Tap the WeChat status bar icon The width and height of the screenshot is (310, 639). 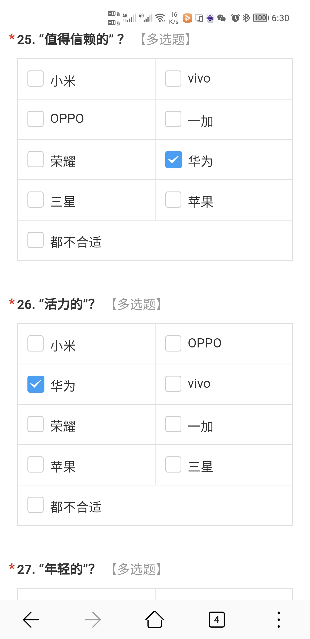pos(221,18)
